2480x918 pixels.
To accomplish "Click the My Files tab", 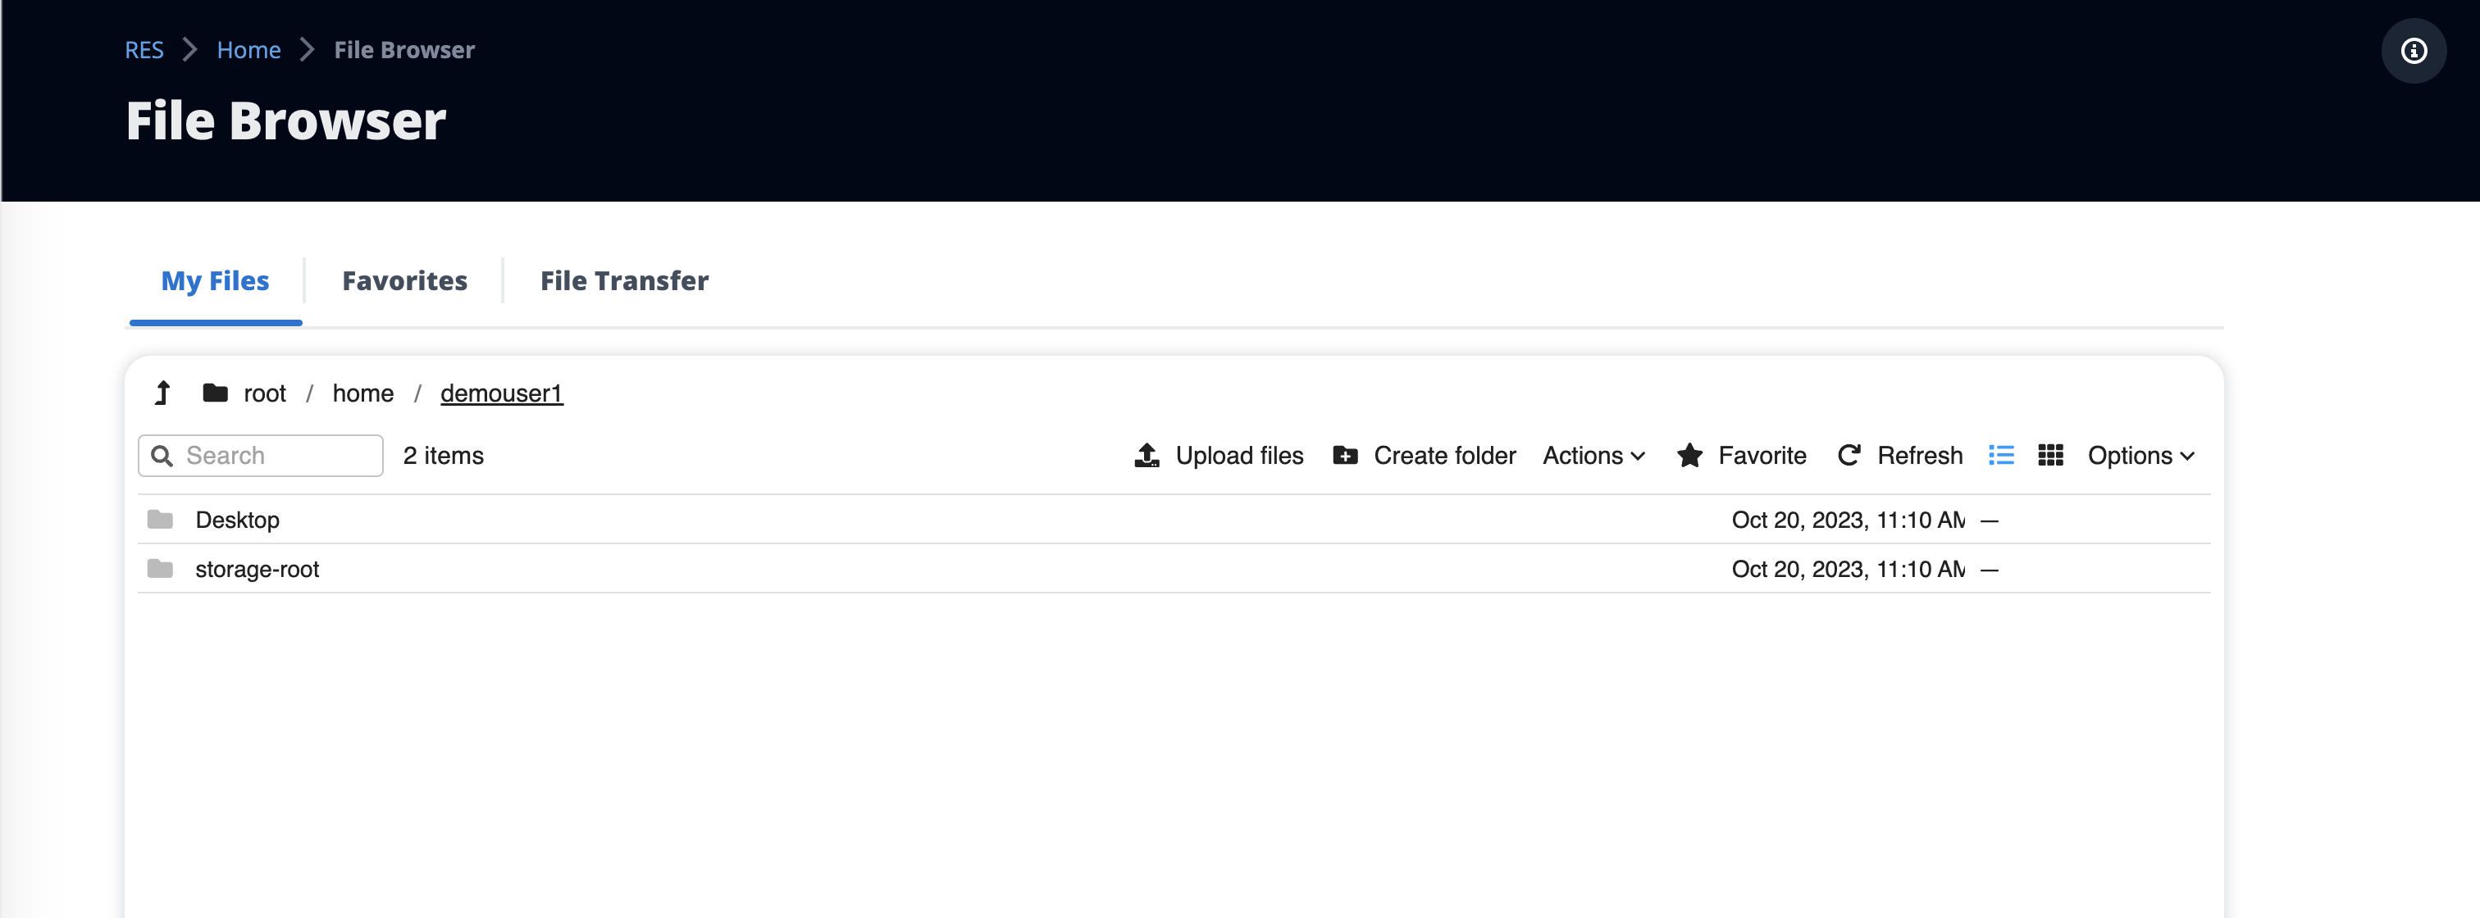I will [x=215, y=278].
